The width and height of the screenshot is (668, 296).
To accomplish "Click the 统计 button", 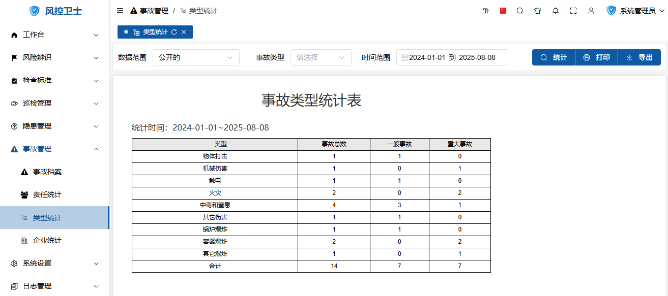I will (554, 57).
